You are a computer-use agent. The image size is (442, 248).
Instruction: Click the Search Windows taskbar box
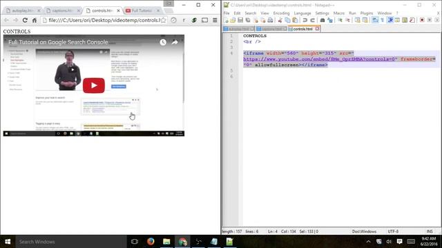tap(71, 242)
